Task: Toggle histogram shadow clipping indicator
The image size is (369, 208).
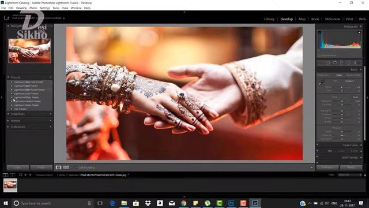Action: pos(319,32)
